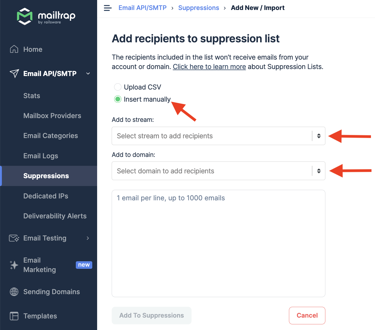Select the Insert manually radio option
Viewport: 375px width, 330px height.
[x=118, y=99]
